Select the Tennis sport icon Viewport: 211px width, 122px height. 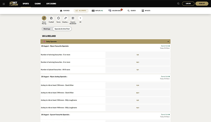59,18
